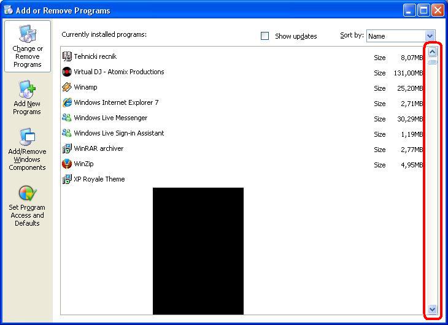Enable the Show updates checkbox
The image size is (448, 325).
pyautogui.click(x=265, y=36)
